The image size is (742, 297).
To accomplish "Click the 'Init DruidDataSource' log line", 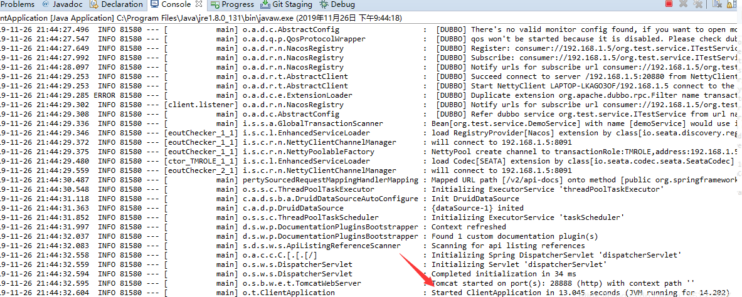I will (x=477, y=199).
